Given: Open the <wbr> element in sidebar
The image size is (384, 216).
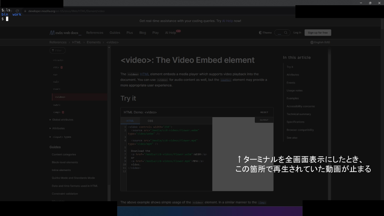Looking at the screenshot, I should click(x=57, y=105).
